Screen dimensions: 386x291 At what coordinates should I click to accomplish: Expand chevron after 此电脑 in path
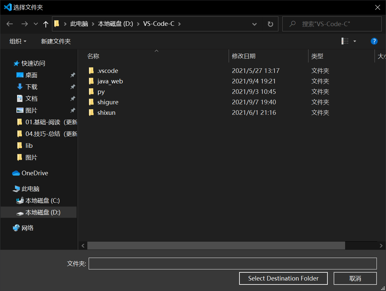tap(93, 24)
